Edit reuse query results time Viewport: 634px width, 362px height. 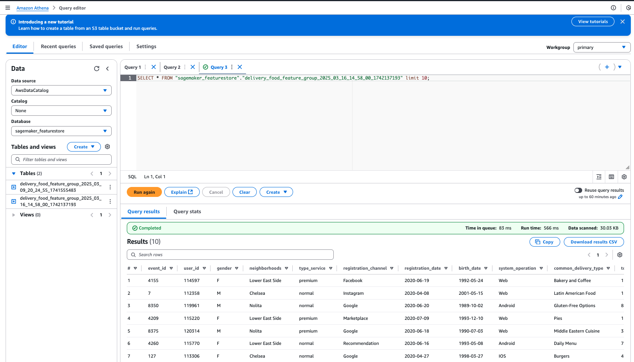pyautogui.click(x=620, y=197)
